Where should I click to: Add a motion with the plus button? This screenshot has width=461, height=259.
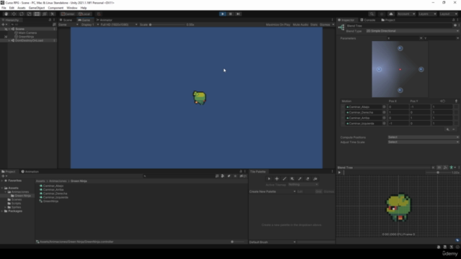point(448,129)
